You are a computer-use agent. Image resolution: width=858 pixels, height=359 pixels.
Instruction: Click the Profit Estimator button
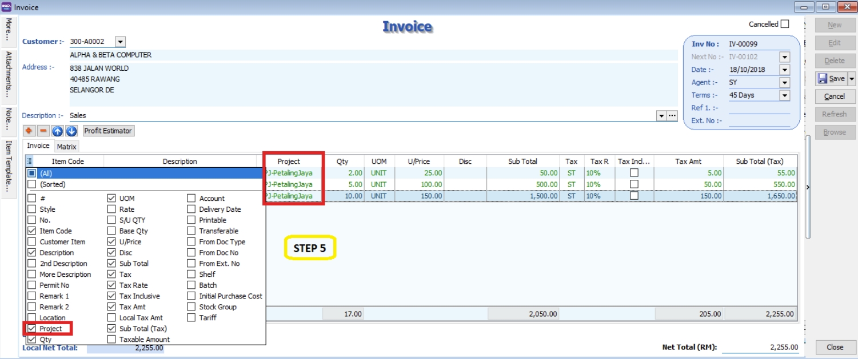(x=109, y=131)
